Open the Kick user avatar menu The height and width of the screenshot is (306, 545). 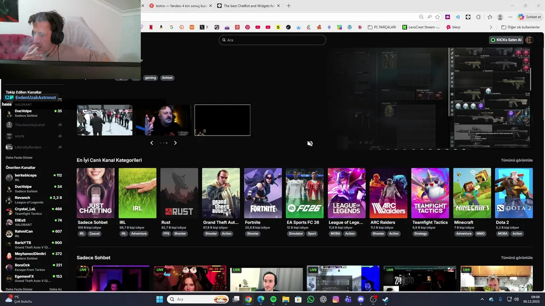(x=529, y=40)
